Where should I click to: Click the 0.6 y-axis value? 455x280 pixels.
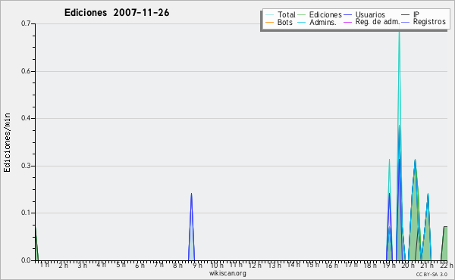click(x=26, y=71)
